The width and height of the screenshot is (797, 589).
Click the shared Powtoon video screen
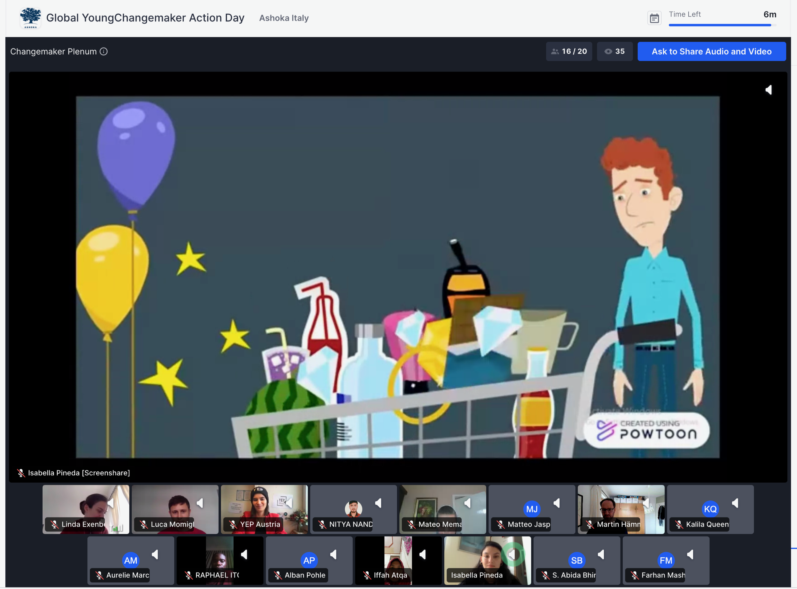click(x=397, y=277)
